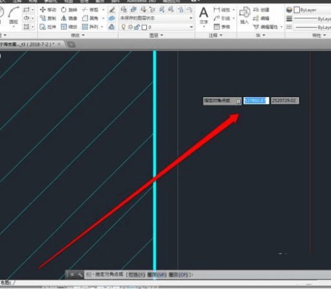Click the Explode icon in Modify panel
Viewport: 331px width, 289px height.
(112, 18)
